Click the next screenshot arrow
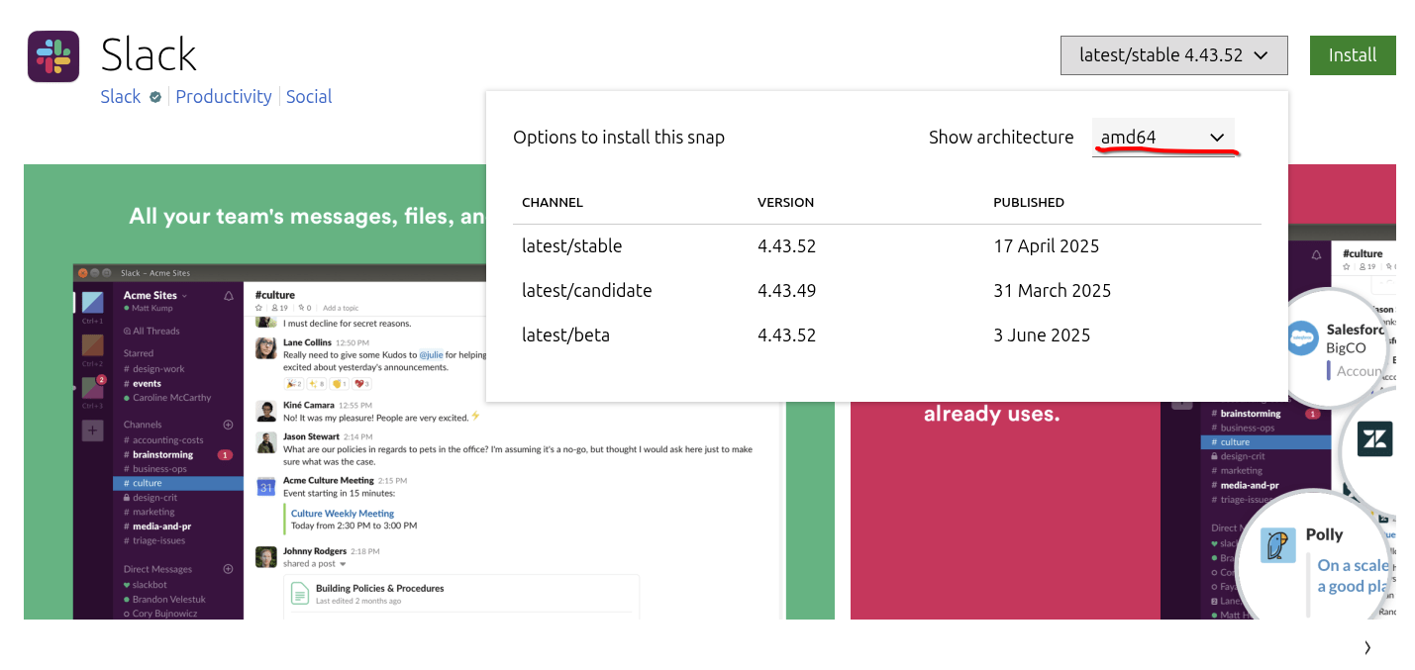1415x670 pixels. pyautogui.click(x=1367, y=648)
